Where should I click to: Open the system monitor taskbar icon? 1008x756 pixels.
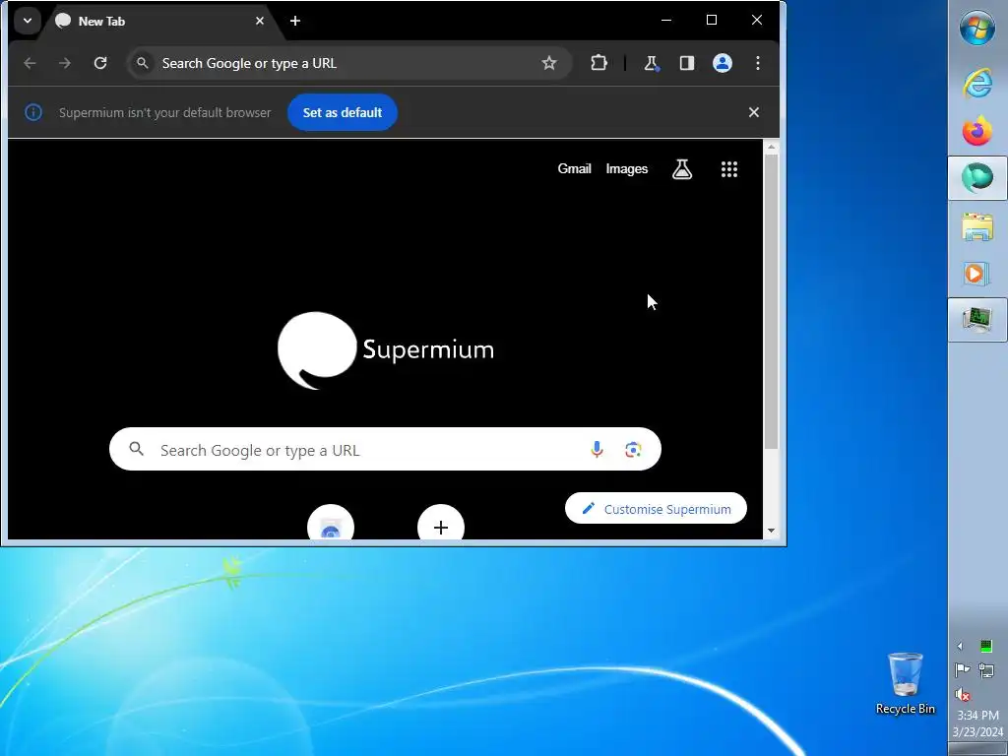point(977,320)
